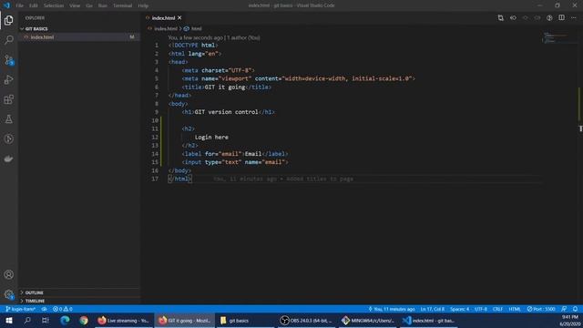Open the Source Control view
The width and height of the screenshot is (583, 328).
coord(9,60)
